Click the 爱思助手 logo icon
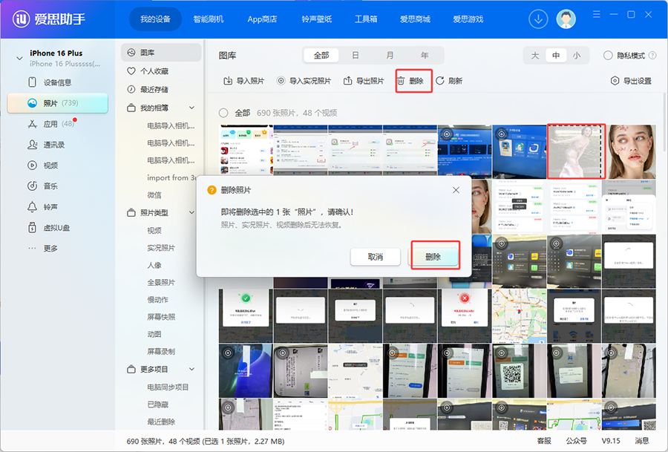The image size is (668, 452). coord(22,19)
